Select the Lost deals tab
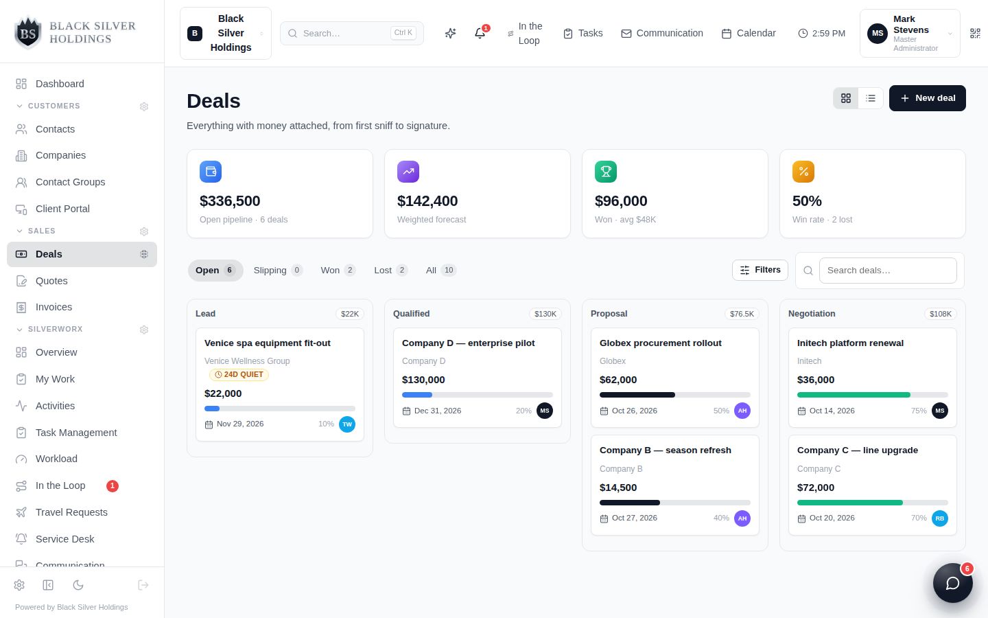 click(390, 271)
